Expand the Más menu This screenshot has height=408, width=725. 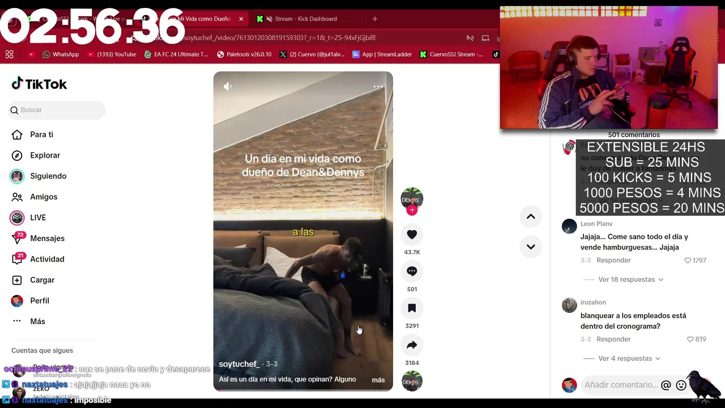click(x=37, y=321)
